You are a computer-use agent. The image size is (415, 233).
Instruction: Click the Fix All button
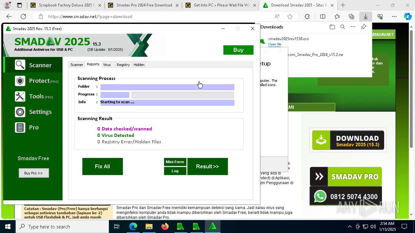point(102,166)
